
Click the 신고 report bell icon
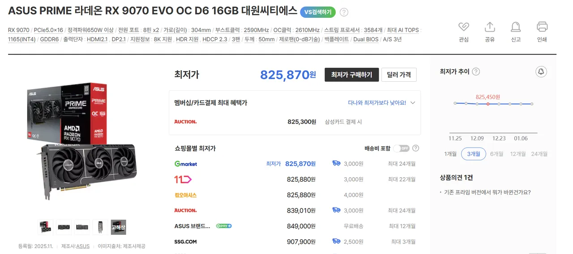pyautogui.click(x=516, y=27)
